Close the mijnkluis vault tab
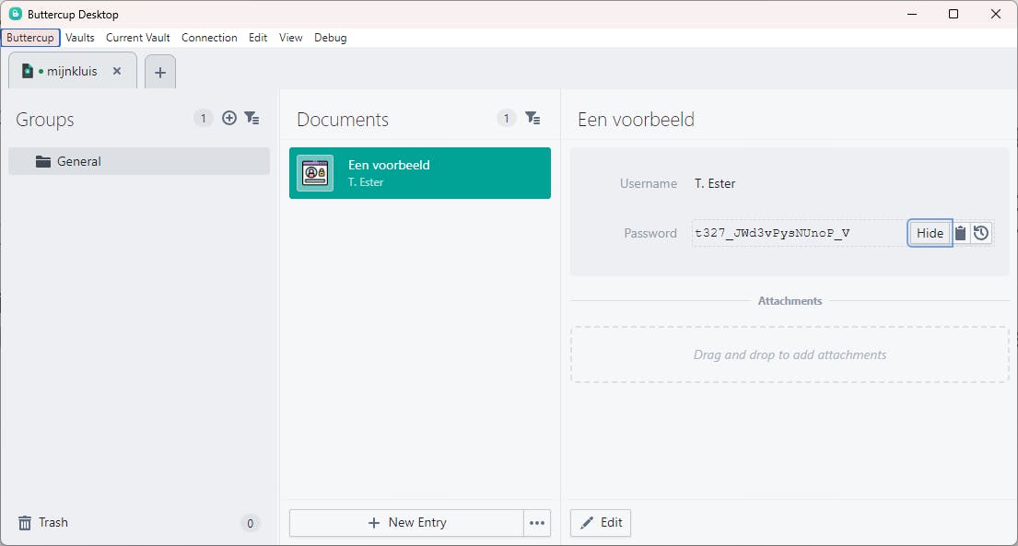Image resolution: width=1018 pixels, height=546 pixels. click(x=117, y=71)
